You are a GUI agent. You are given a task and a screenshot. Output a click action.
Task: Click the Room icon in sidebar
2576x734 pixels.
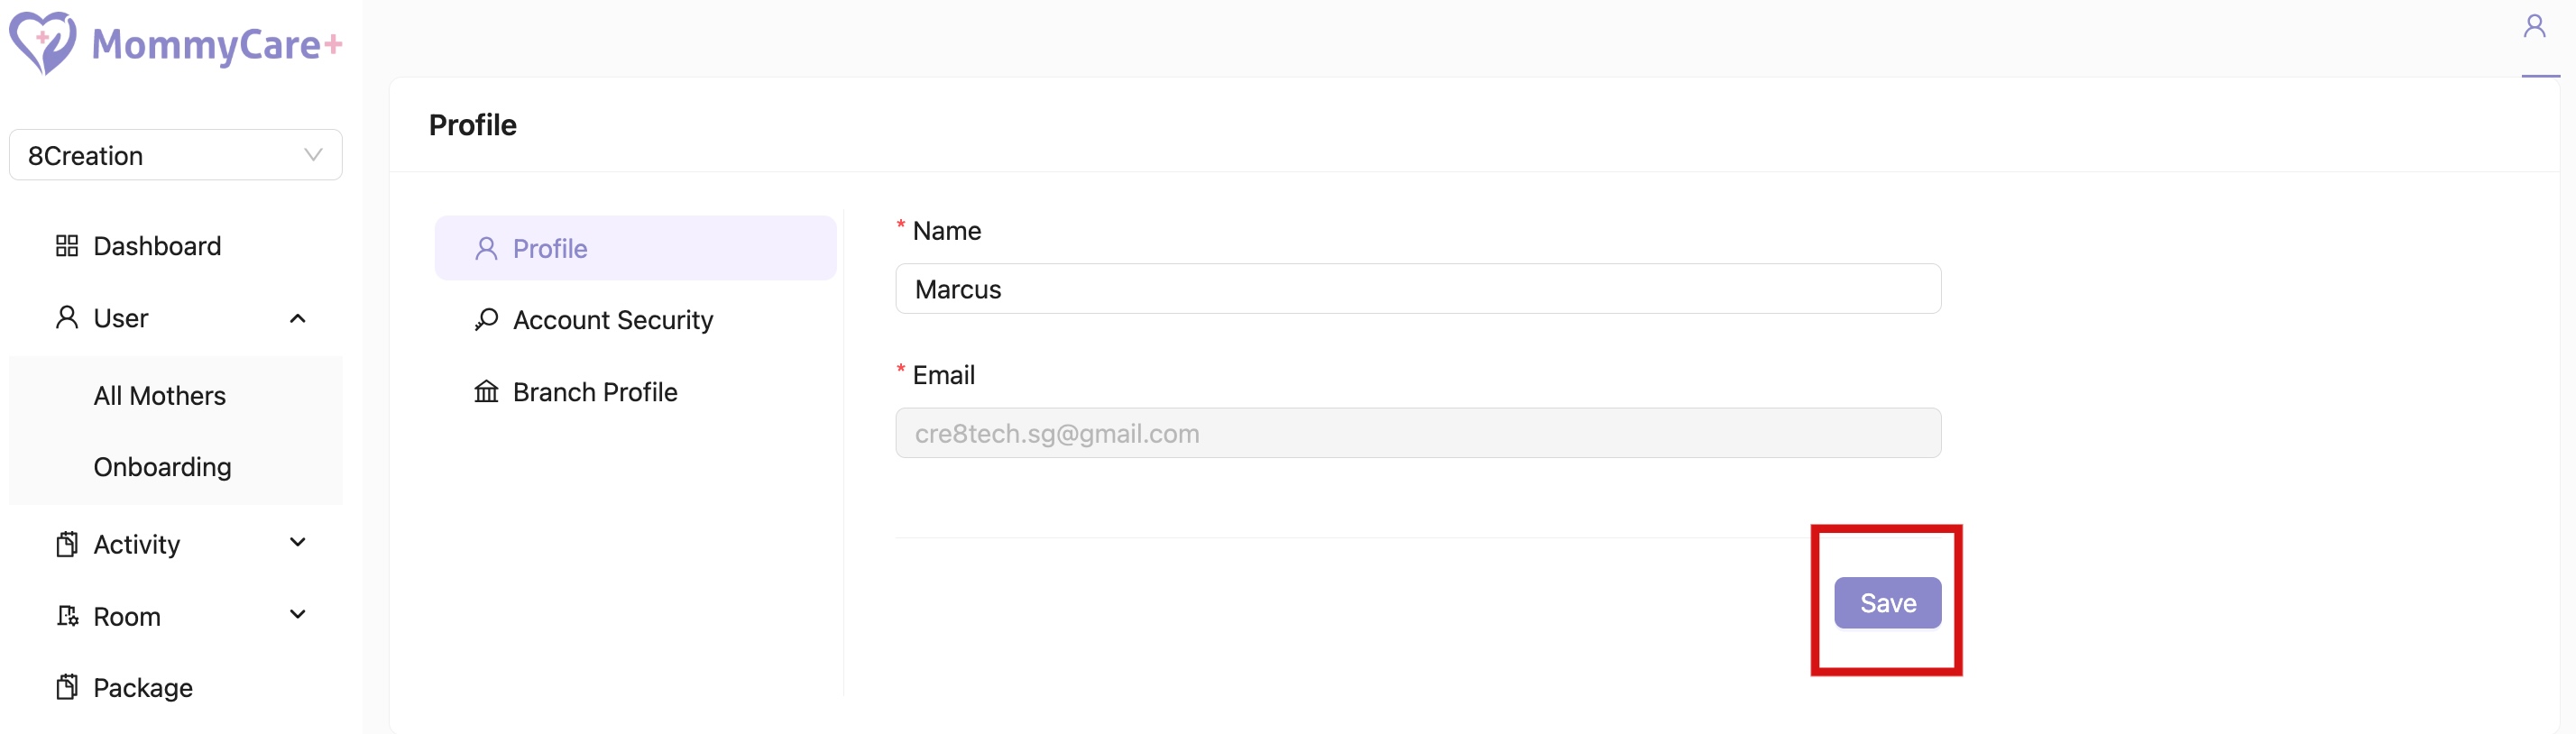[67, 616]
